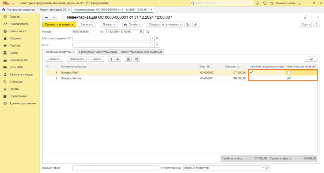This screenshot has height=173, width=324.
Task: Click inventory number 00-000002 cell
Action: [x=211, y=72]
